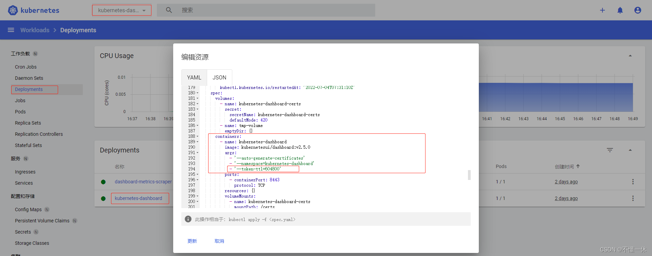Select Deployments in sidebar
Viewport: 652px width, 256px height.
pos(29,89)
